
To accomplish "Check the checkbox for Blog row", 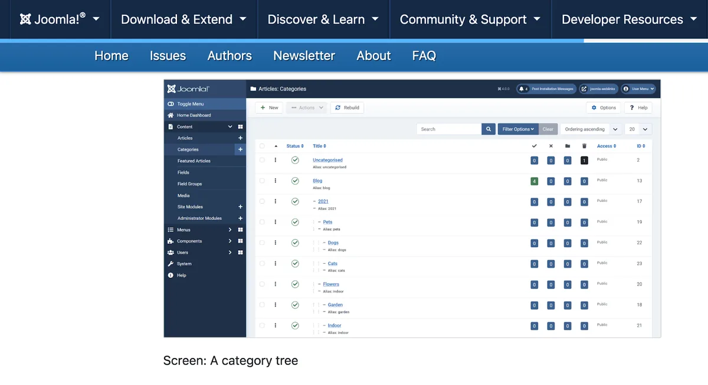I will coord(262,181).
